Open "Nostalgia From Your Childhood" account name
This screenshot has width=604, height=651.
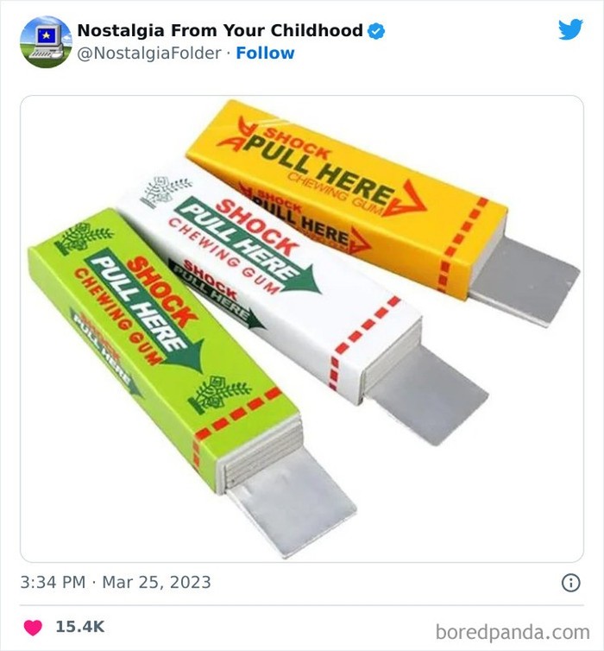click(x=220, y=30)
